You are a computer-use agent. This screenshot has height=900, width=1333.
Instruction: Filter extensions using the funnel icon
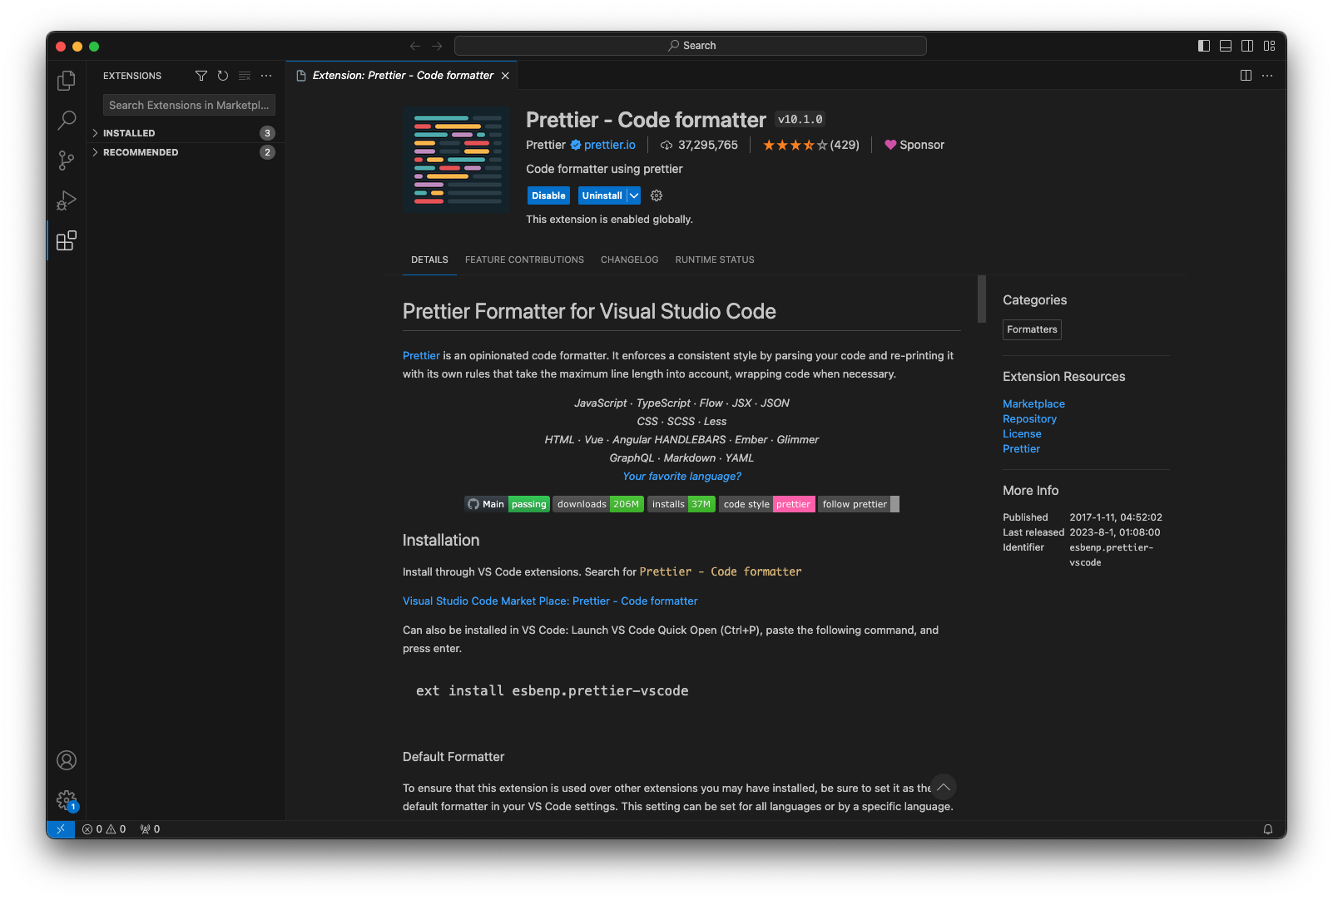[201, 76]
